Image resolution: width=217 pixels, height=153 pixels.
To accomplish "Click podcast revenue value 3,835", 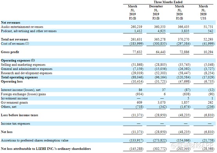I will pos(185,31).
